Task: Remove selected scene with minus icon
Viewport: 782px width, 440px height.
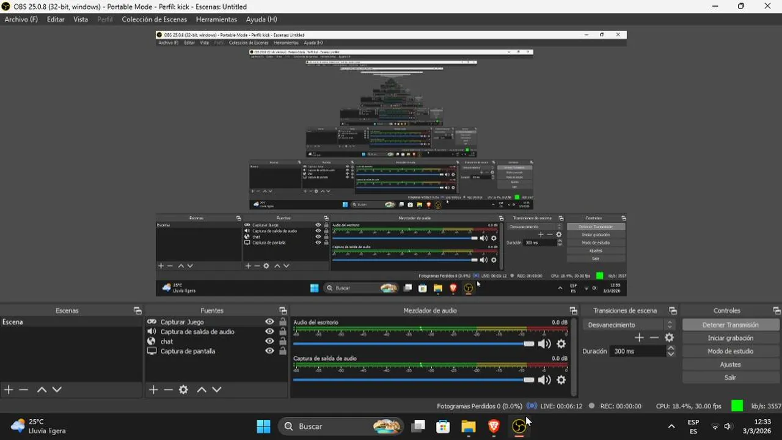Action: [x=23, y=389]
